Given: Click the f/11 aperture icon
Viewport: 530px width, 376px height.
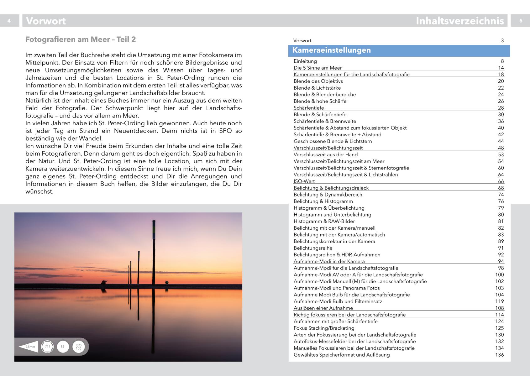Looking at the screenshot, I should [x=48, y=347].
